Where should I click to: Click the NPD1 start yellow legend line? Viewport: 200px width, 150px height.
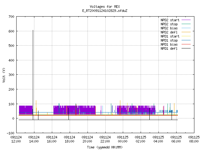pos(186,36)
